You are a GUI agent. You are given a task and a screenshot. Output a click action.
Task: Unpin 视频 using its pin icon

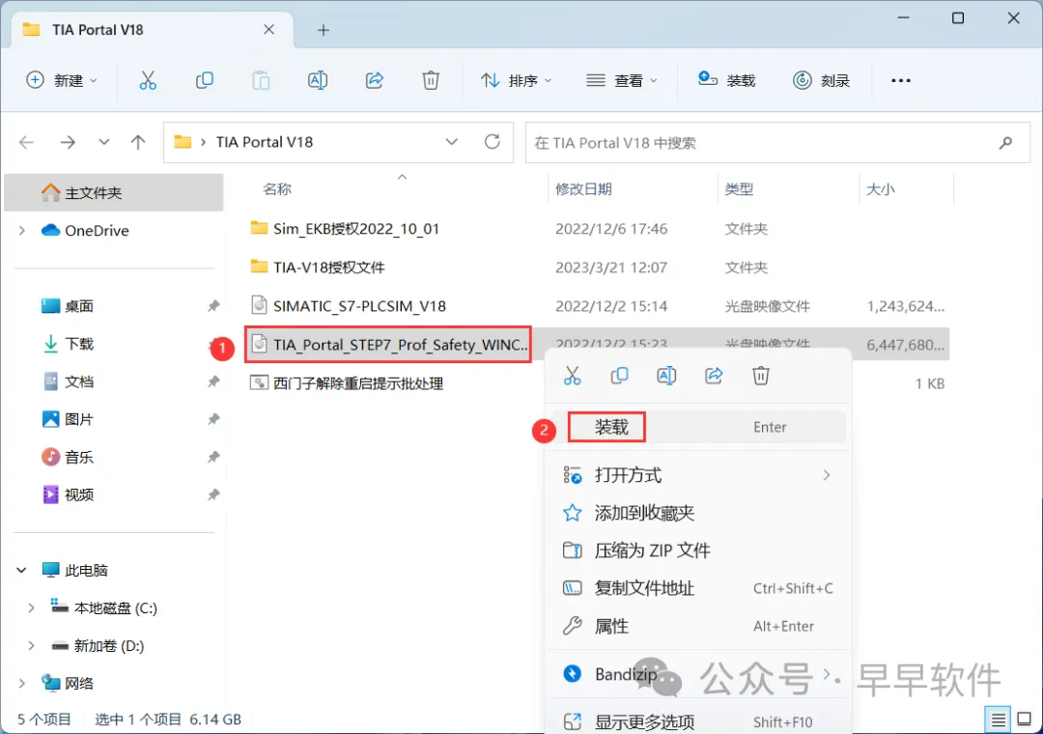pos(213,494)
